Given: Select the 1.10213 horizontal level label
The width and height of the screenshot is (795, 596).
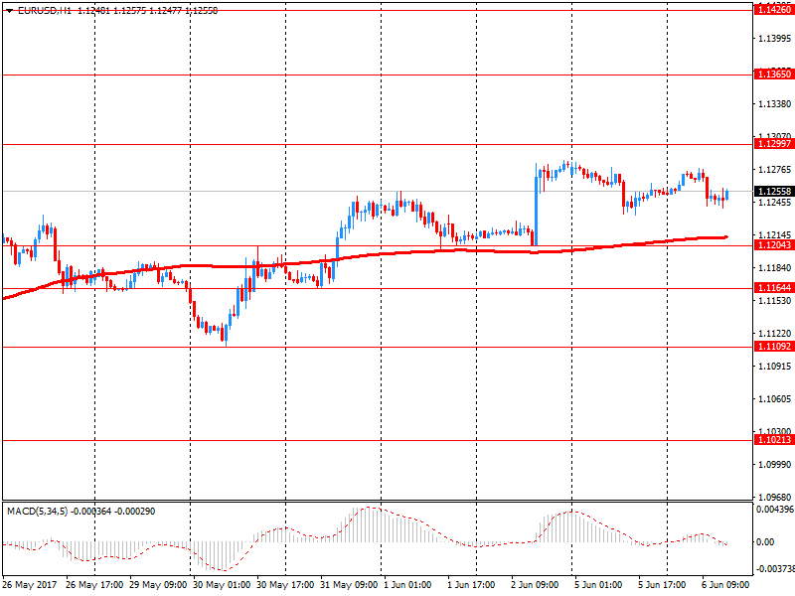Looking at the screenshot, I should 774,440.
